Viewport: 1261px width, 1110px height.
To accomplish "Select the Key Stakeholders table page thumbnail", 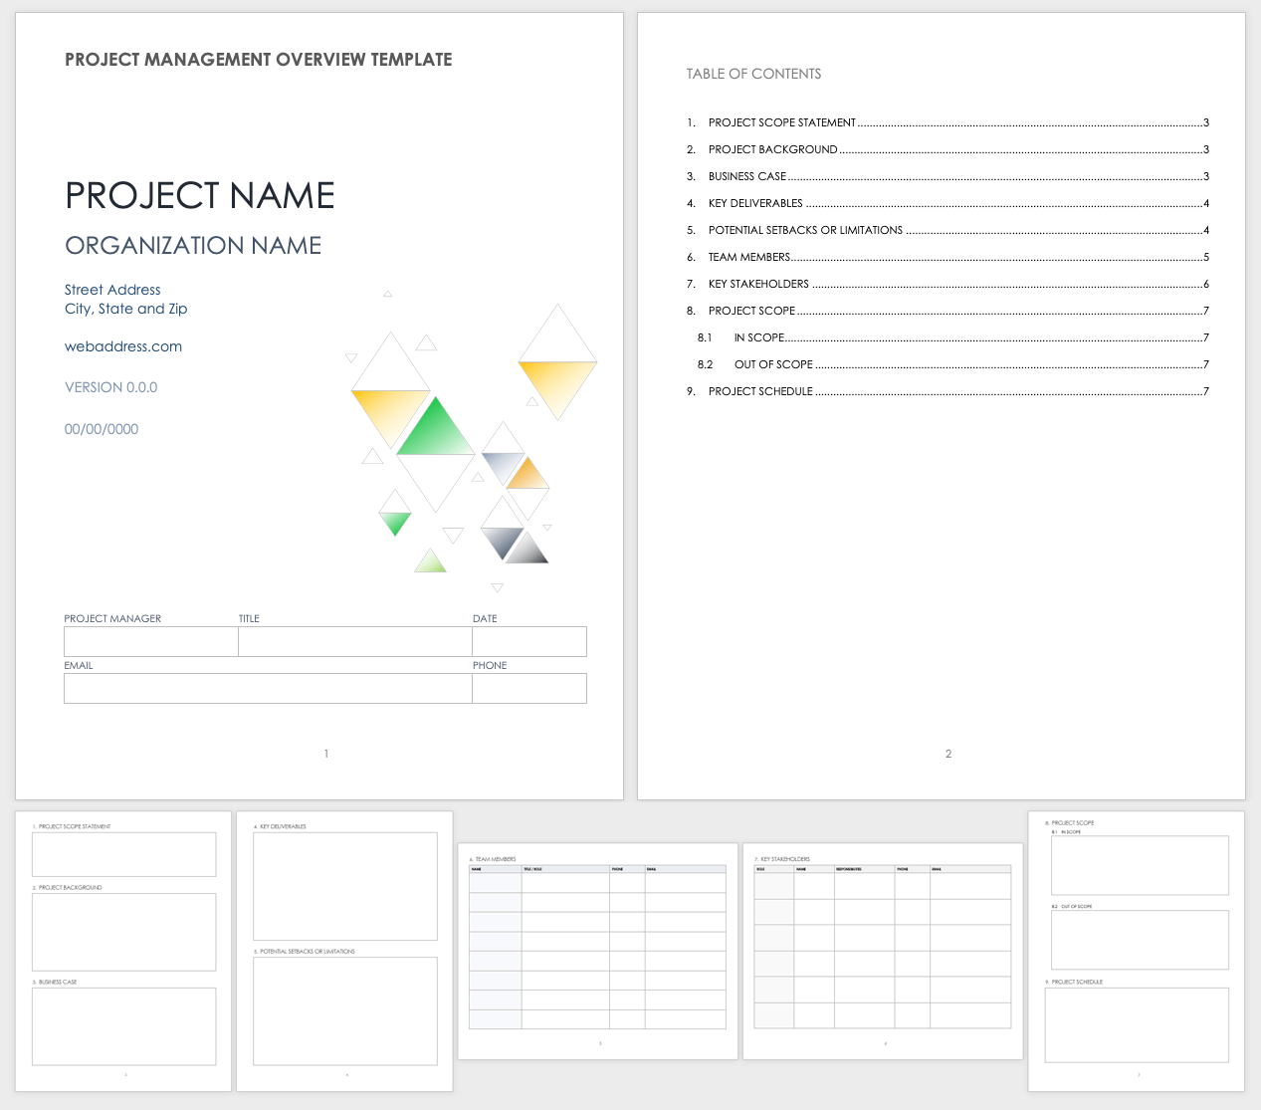I will tap(883, 951).
